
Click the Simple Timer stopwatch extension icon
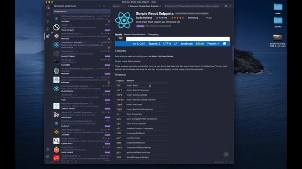point(57,149)
